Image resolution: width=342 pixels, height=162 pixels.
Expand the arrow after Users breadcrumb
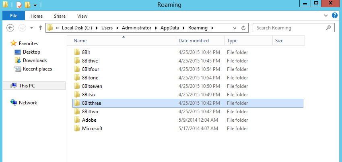tap(117, 28)
